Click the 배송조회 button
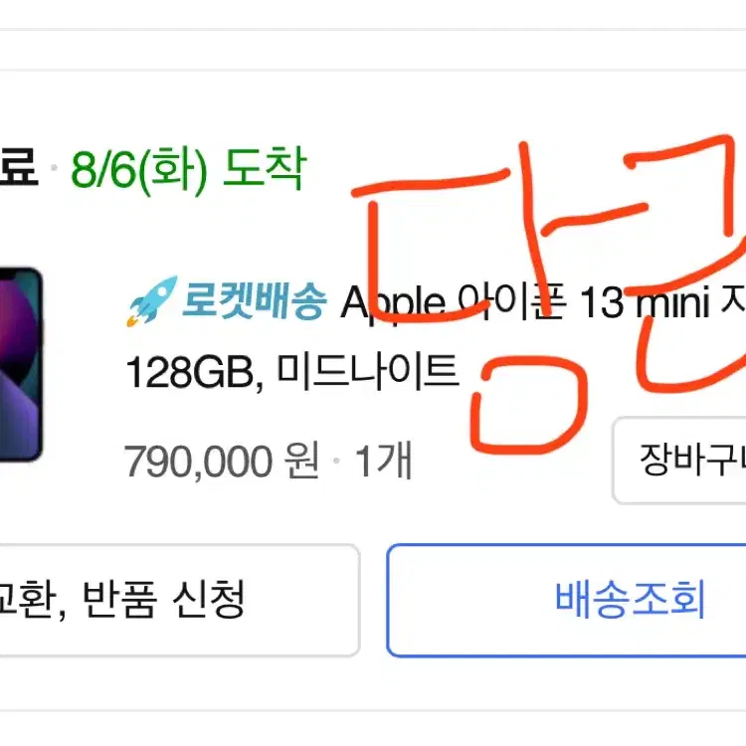This screenshot has height=746, width=746. 566,600
